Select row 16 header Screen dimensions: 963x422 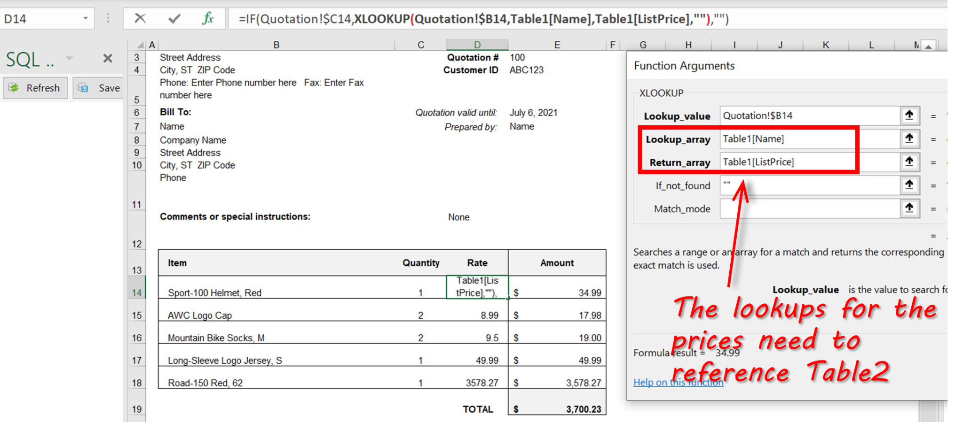coord(137,338)
